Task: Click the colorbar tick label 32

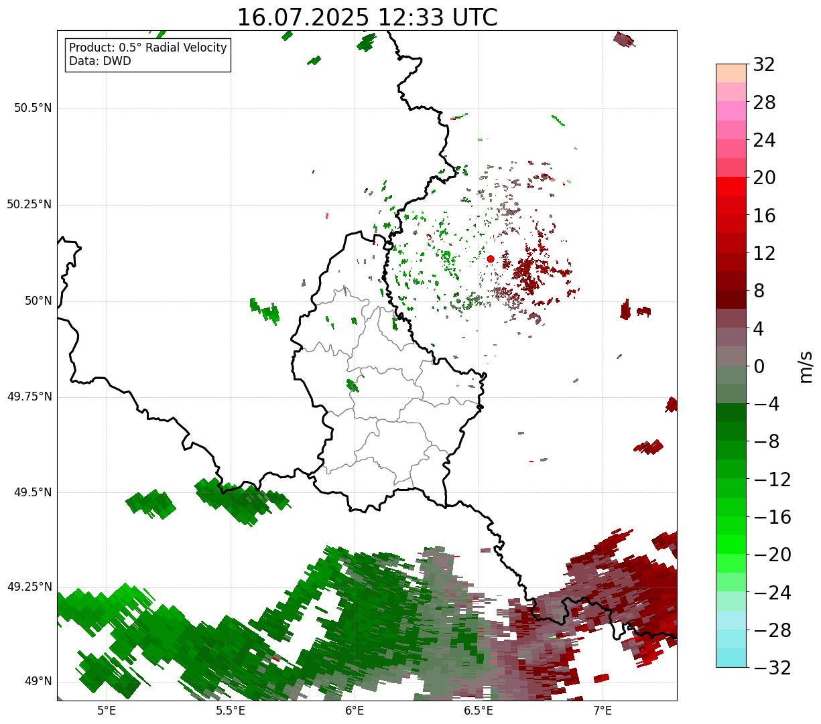Action: [764, 64]
